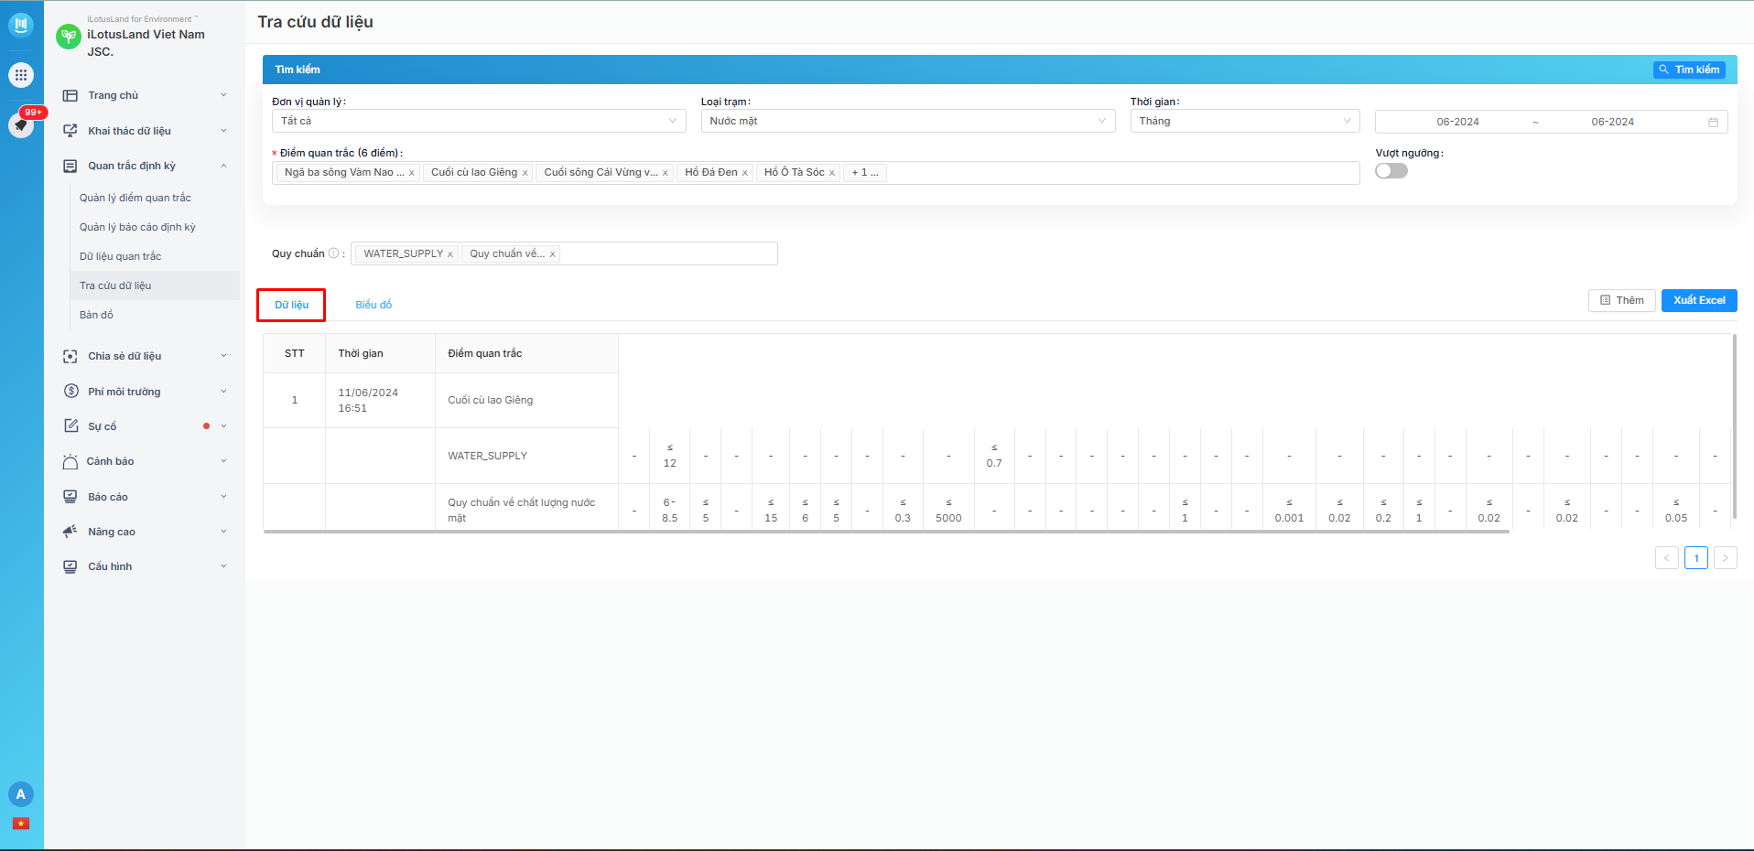Click the Trang chủ menu icon
This screenshot has height=851, width=1754.
coord(70,95)
